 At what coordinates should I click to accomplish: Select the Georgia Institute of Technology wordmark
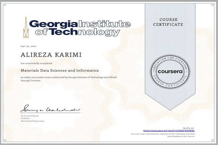[79, 28]
